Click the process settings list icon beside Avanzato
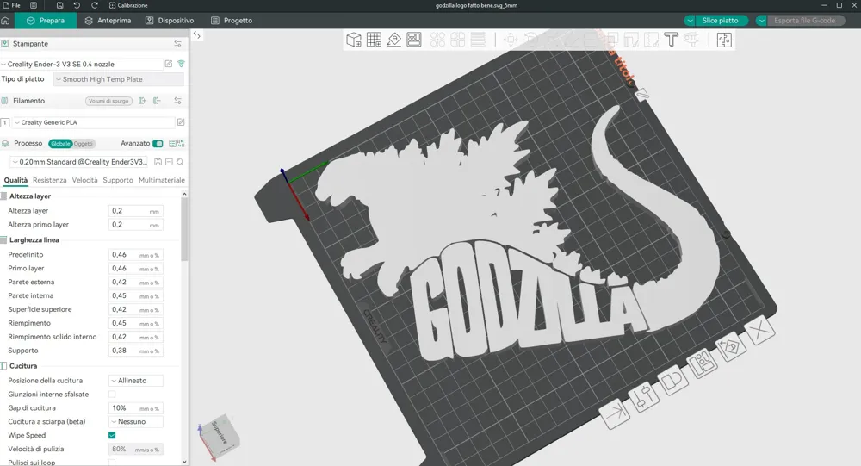861x466 pixels. pos(172,144)
